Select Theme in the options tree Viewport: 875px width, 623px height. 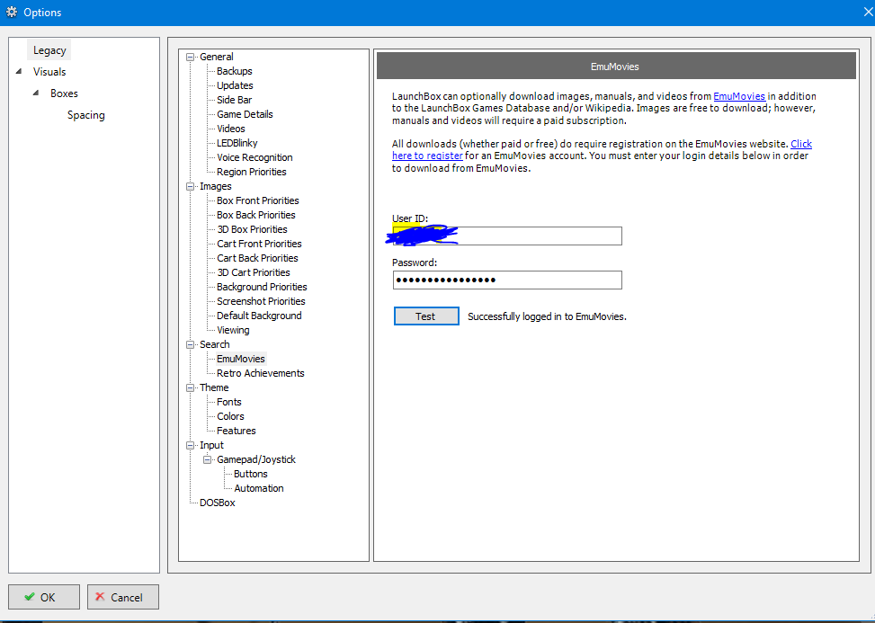click(214, 387)
